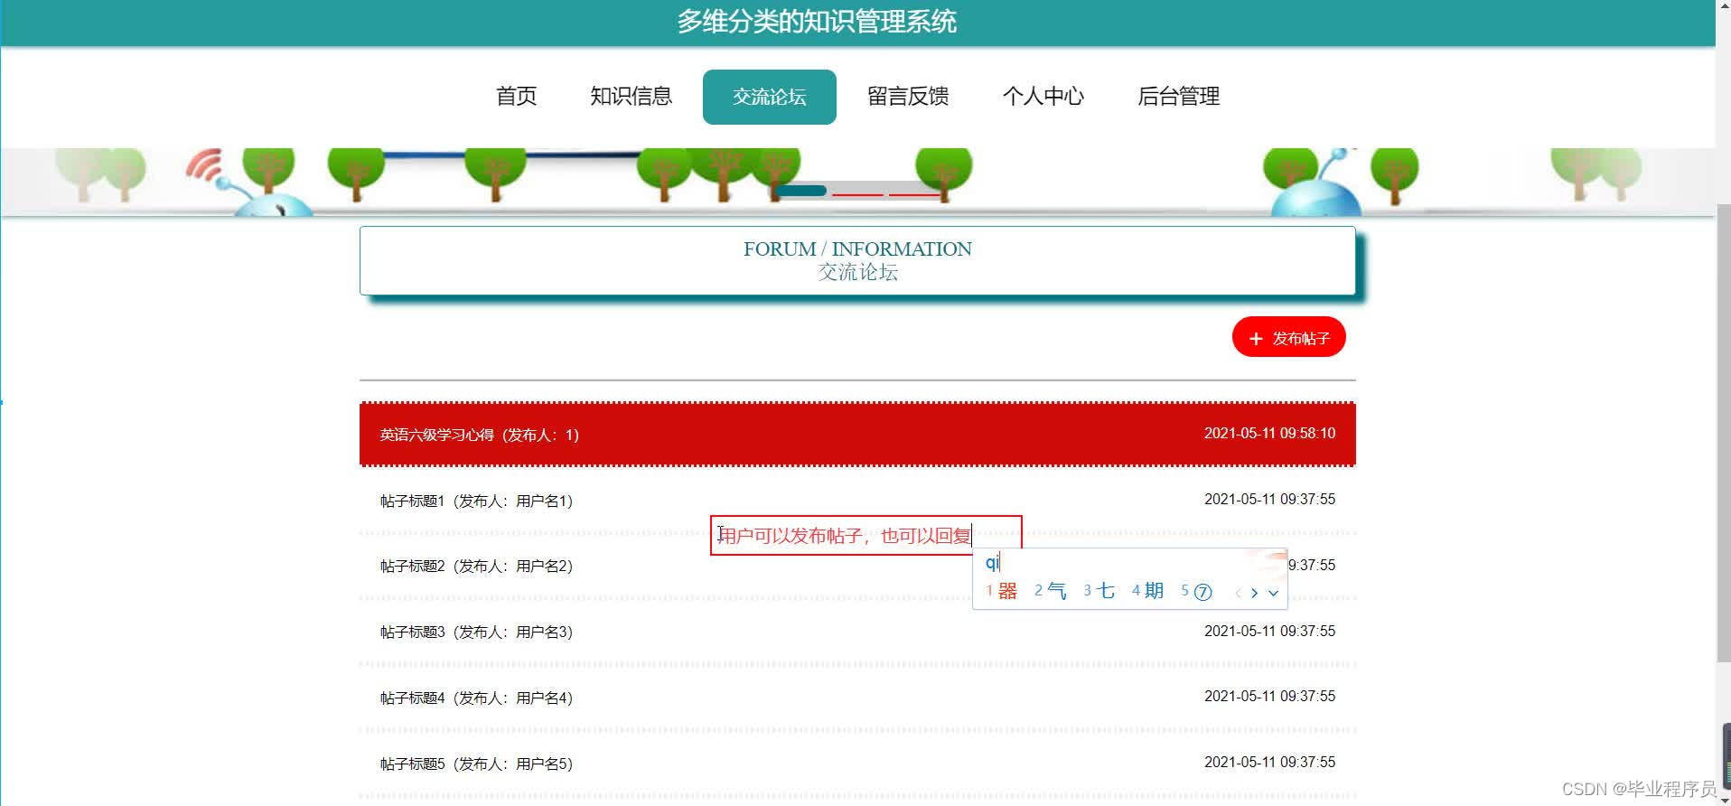Choose IME candidate 2 气
The height and width of the screenshot is (806, 1731).
1051,591
